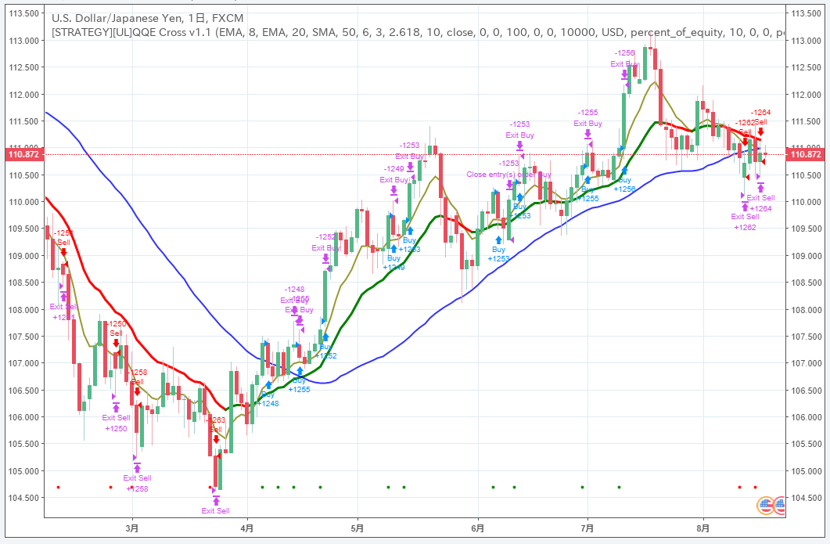830x544 pixels.
Task: Click the 3月 label on the time axis
Action: [x=132, y=528]
